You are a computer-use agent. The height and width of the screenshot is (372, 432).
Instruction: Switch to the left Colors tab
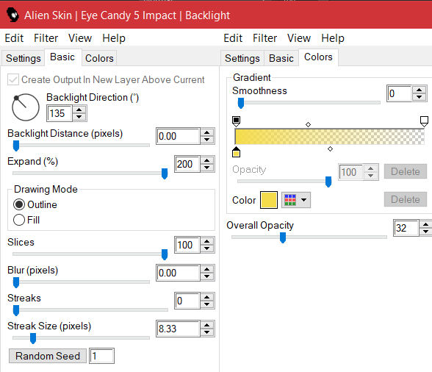(x=99, y=58)
